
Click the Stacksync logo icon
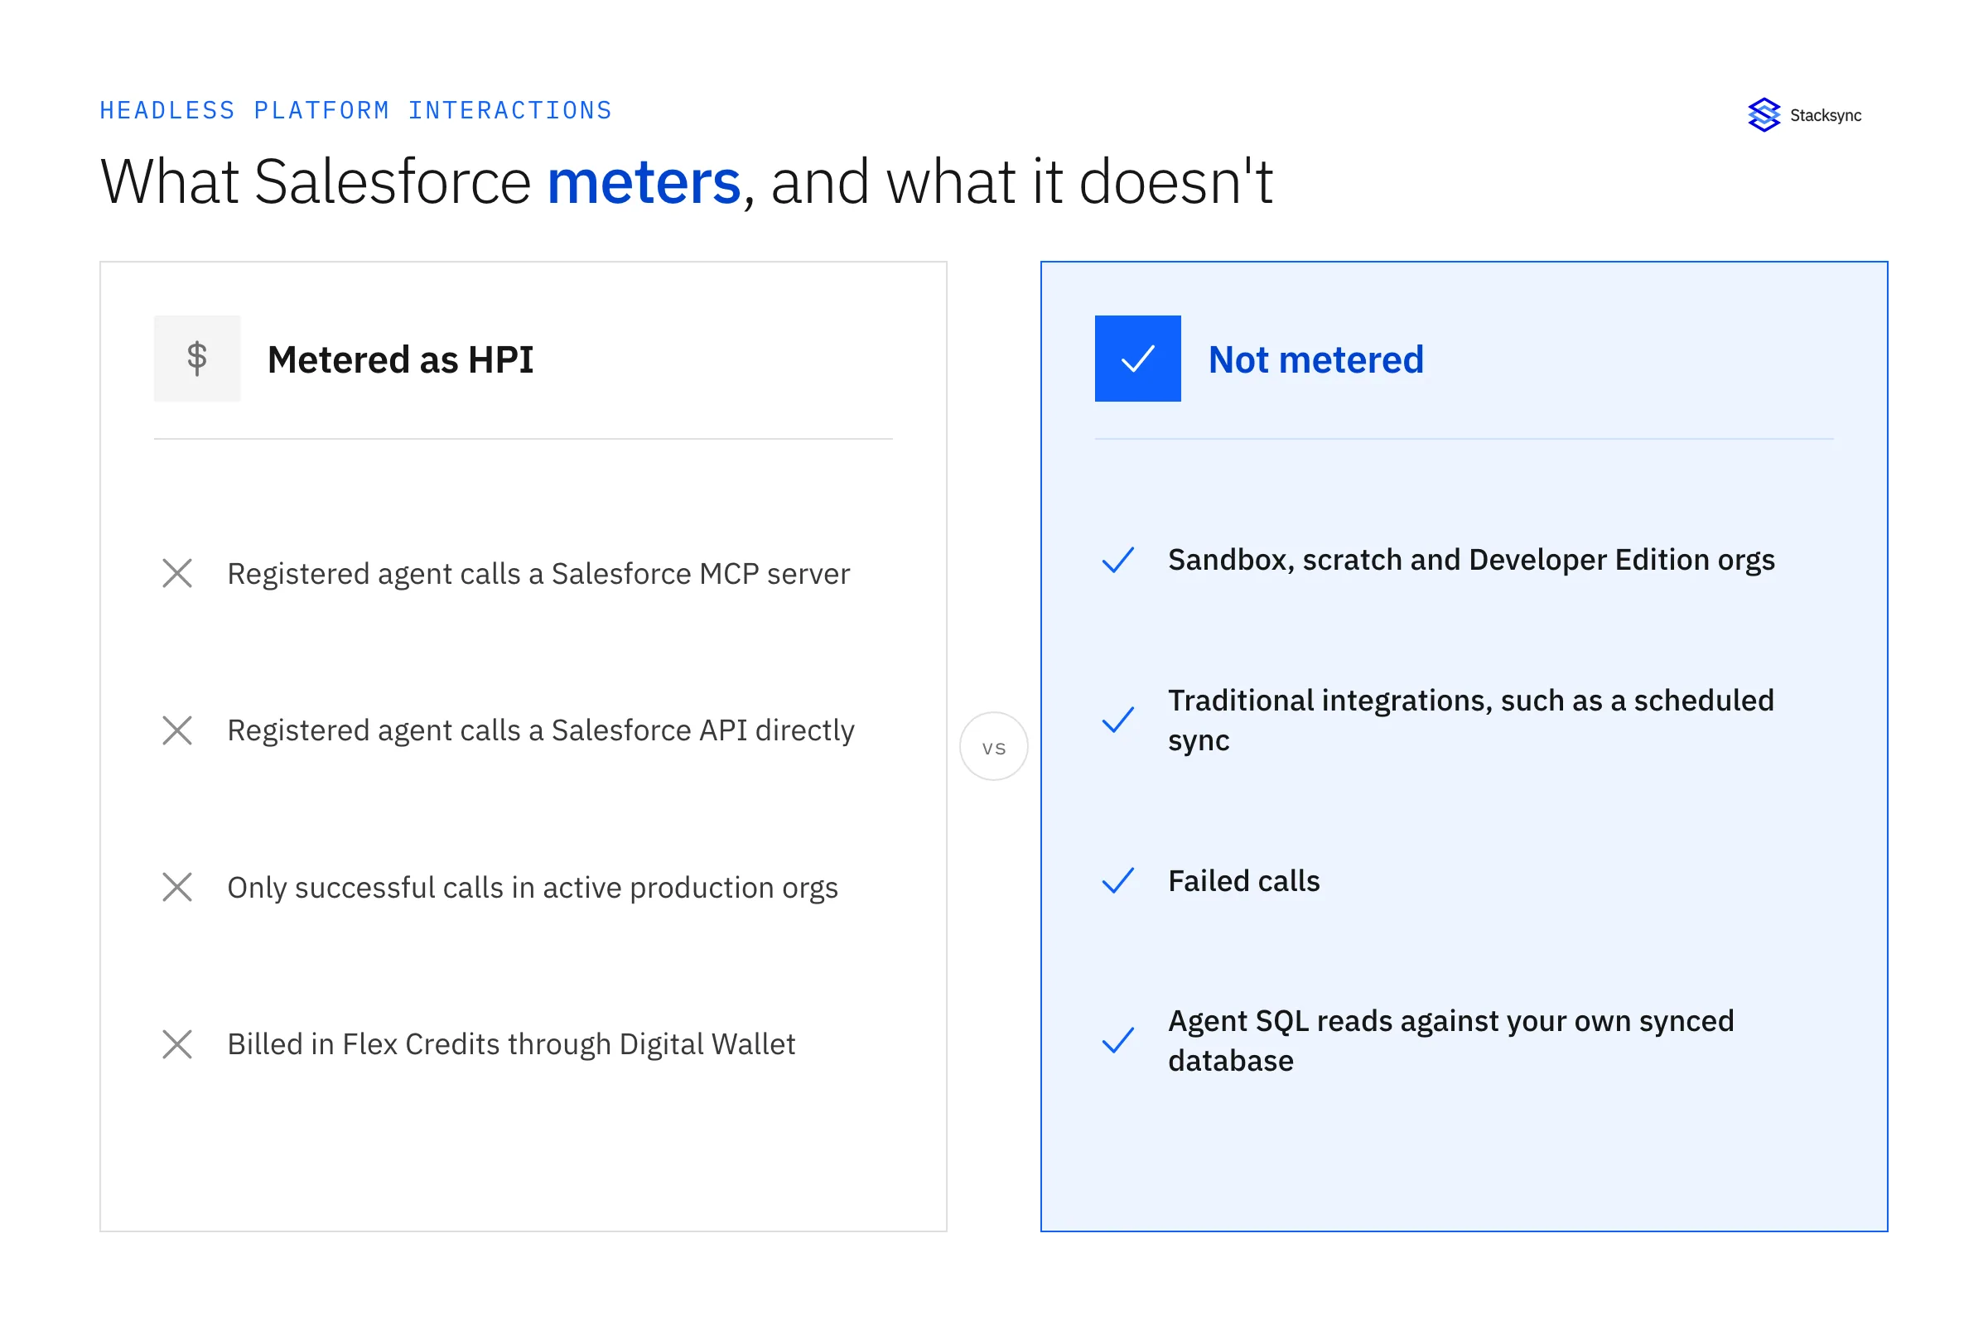point(1764,115)
